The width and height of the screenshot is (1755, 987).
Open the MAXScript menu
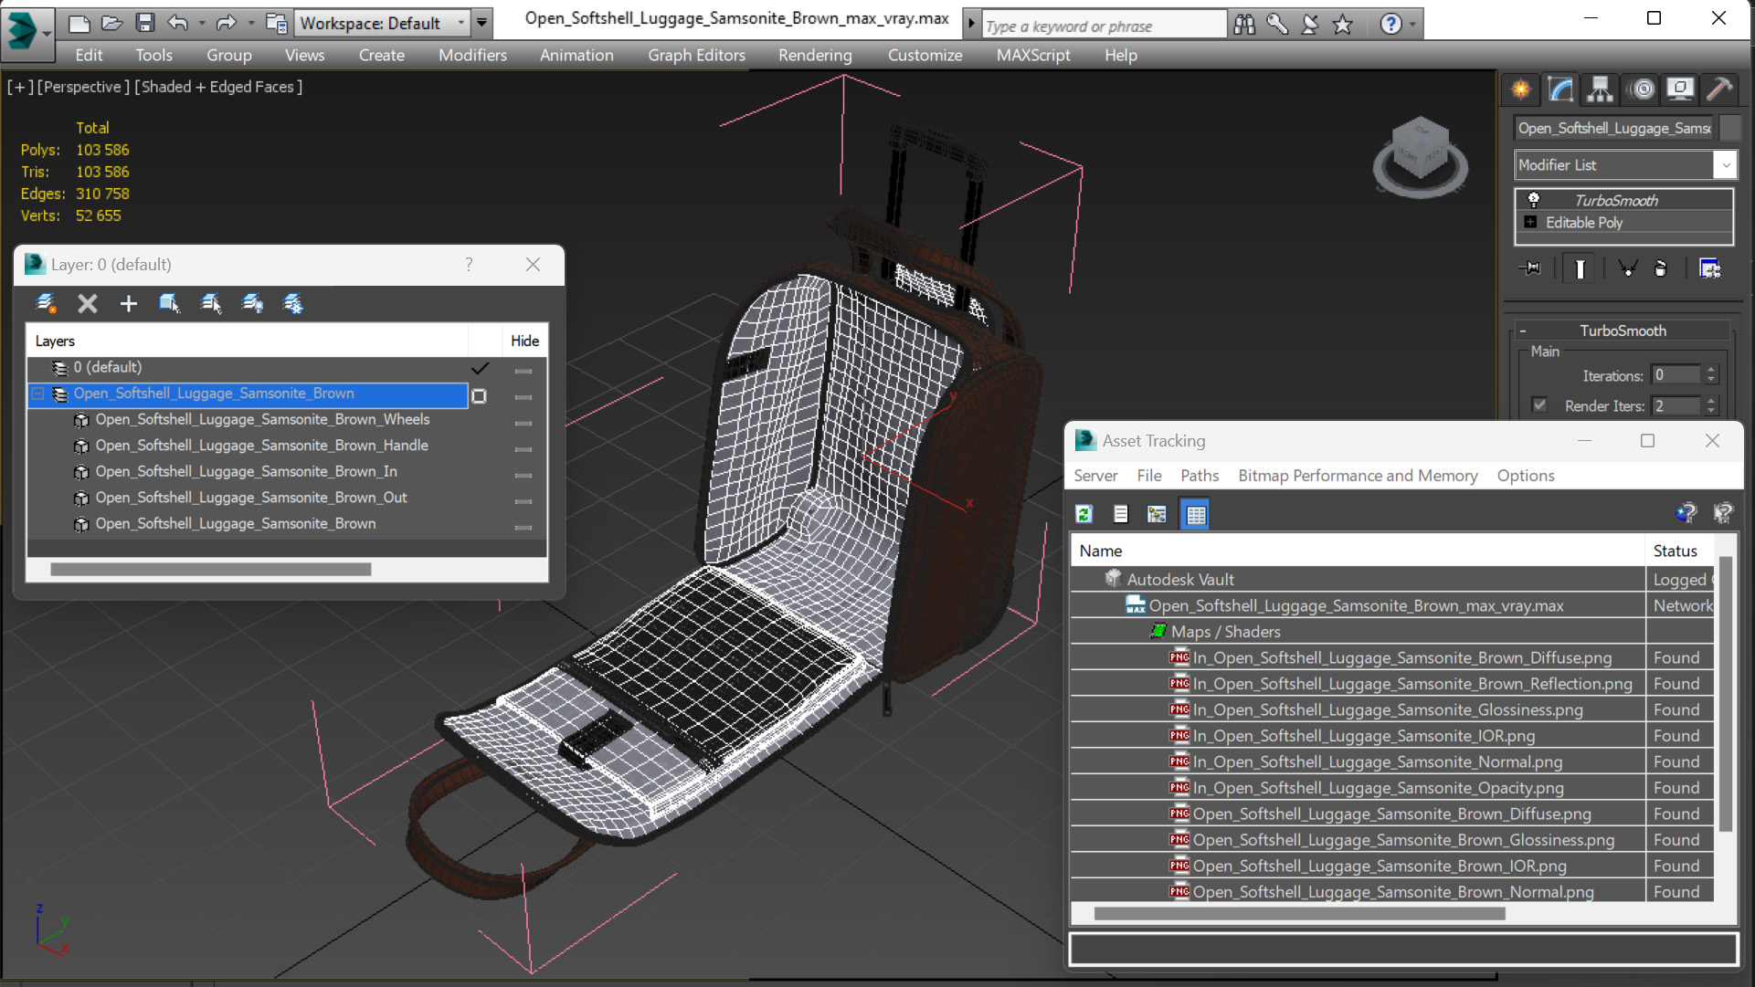pos(1033,55)
